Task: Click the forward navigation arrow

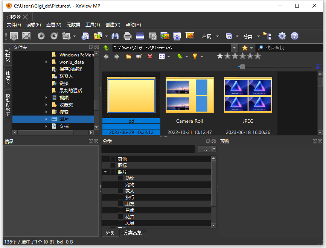Action: (x=117, y=56)
